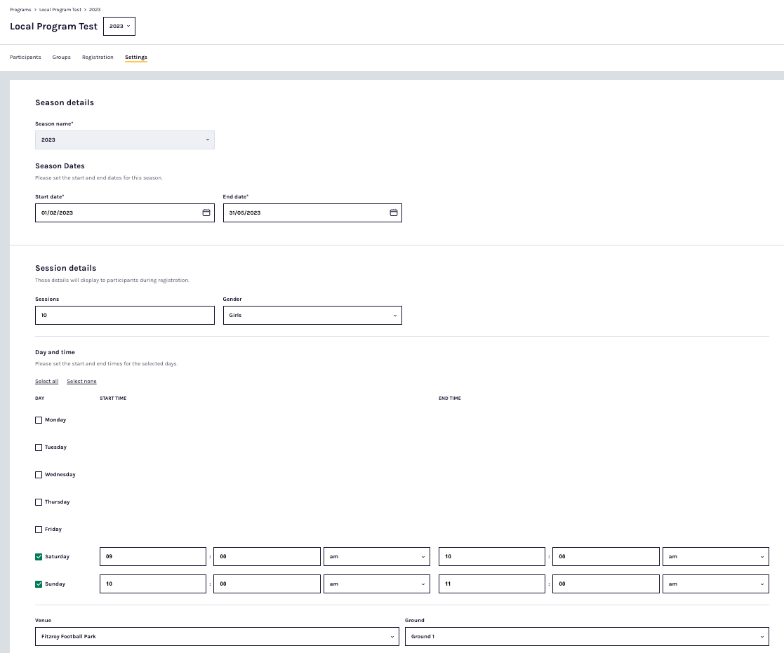Viewport: 784px width, 653px height.
Task: Enable Monday as a session day
Action: click(x=39, y=419)
